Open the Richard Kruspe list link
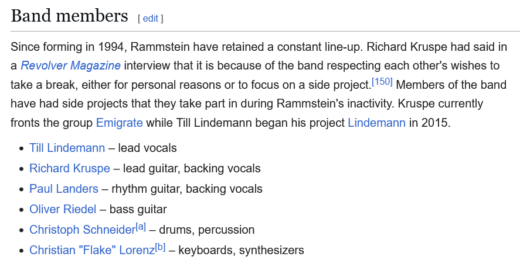The height and width of the screenshot is (267, 520). tap(70, 168)
